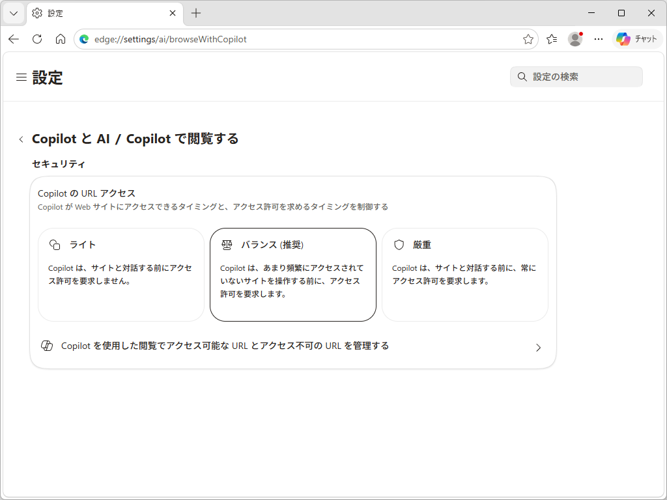
Task: Open a new tab with plus icon
Action: [x=195, y=13]
